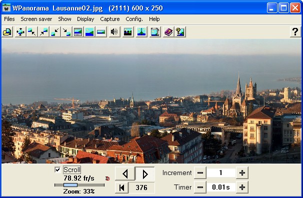Click the position field showing 376
Image resolution: width=303 pixels, height=198 pixels.
pos(141,188)
